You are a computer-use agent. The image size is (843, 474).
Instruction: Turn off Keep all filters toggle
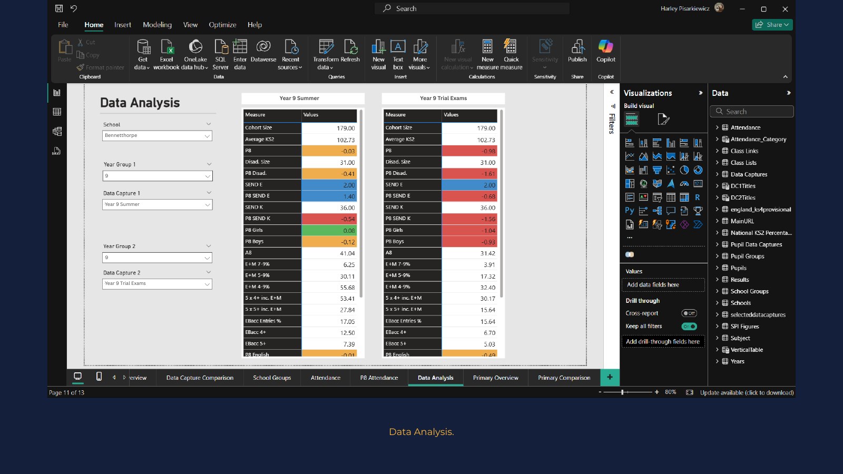pyautogui.click(x=689, y=327)
